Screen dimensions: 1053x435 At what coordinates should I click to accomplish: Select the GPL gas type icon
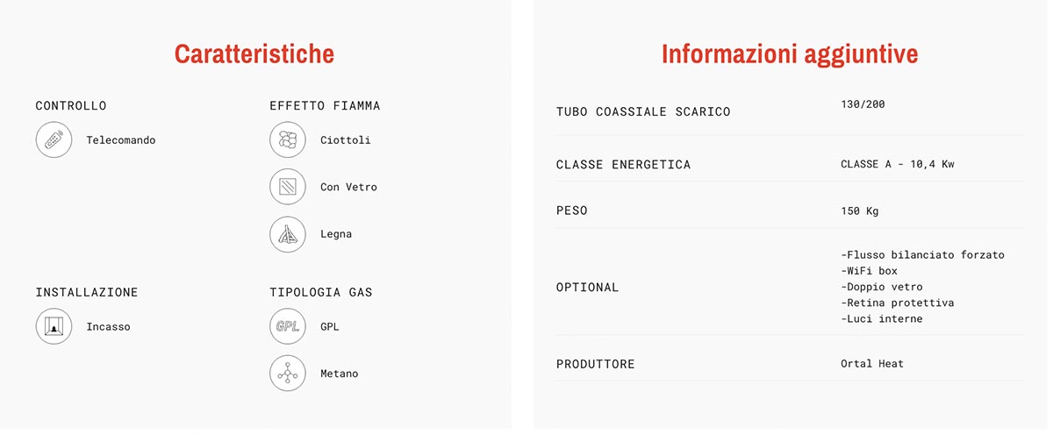(x=288, y=327)
